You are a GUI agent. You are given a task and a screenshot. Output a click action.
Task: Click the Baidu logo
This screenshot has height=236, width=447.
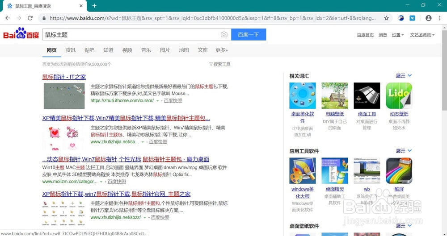(21, 33)
